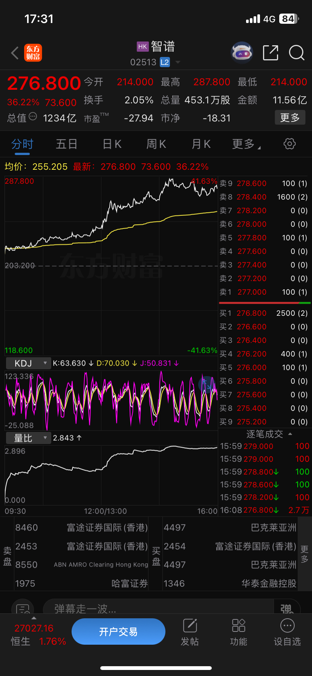Tap the 智谱 stock title

[x=163, y=47]
